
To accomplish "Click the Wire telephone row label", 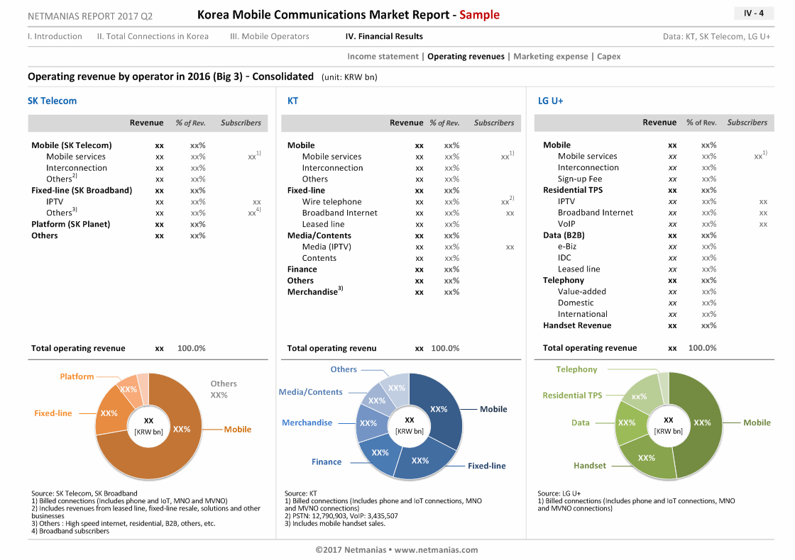I will 332,201.
